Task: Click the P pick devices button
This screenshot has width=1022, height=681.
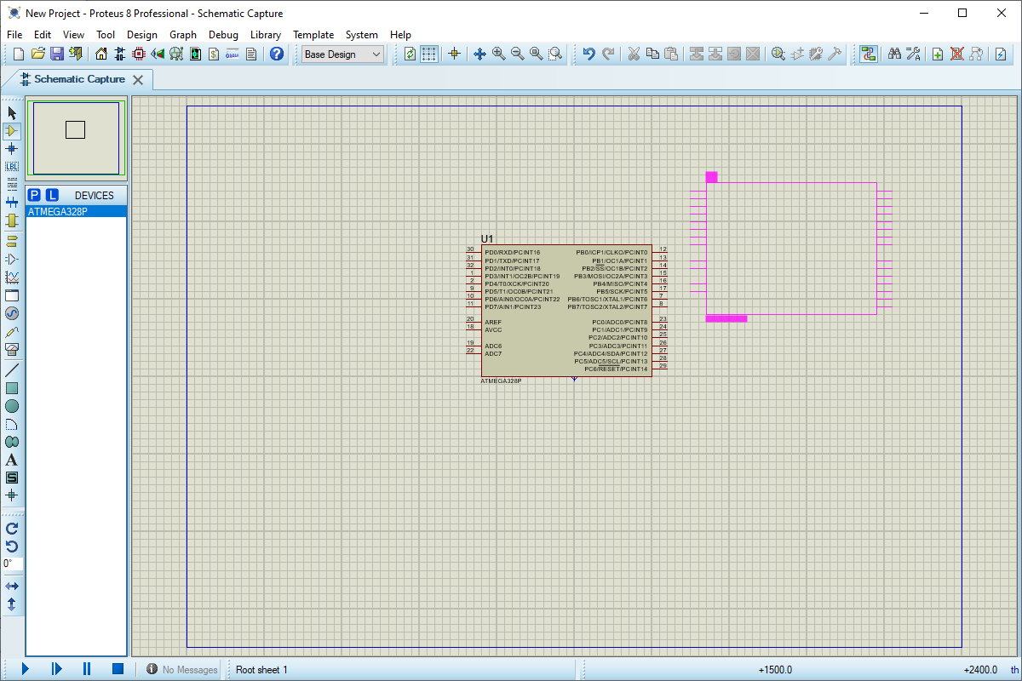Action: (x=35, y=195)
